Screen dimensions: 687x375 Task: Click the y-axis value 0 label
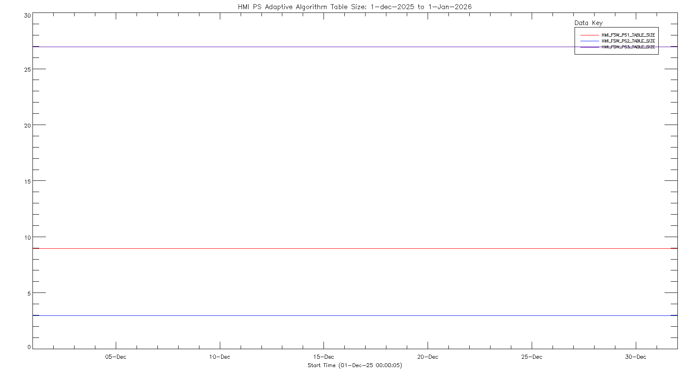29,347
